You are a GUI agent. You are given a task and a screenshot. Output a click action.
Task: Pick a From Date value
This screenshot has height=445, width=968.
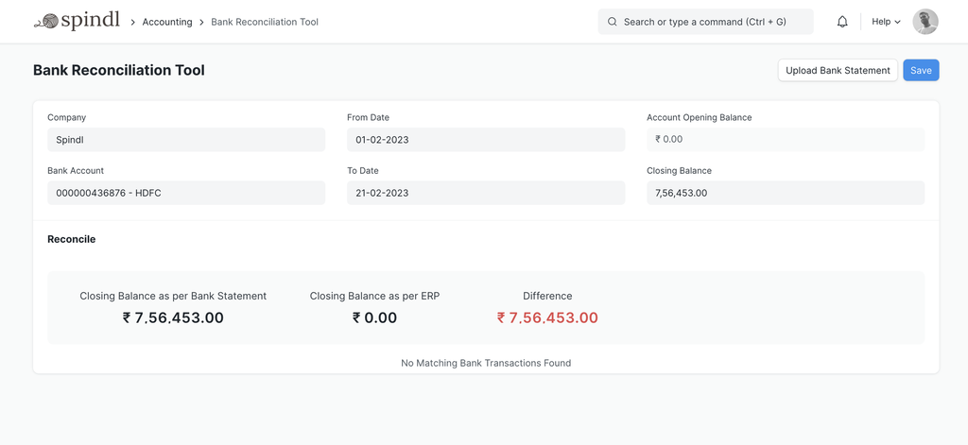(x=485, y=140)
